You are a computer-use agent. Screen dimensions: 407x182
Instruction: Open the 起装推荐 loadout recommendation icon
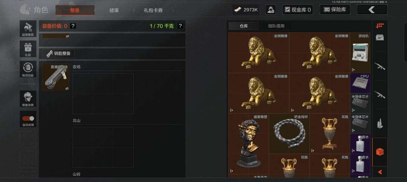(x=28, y=29)
